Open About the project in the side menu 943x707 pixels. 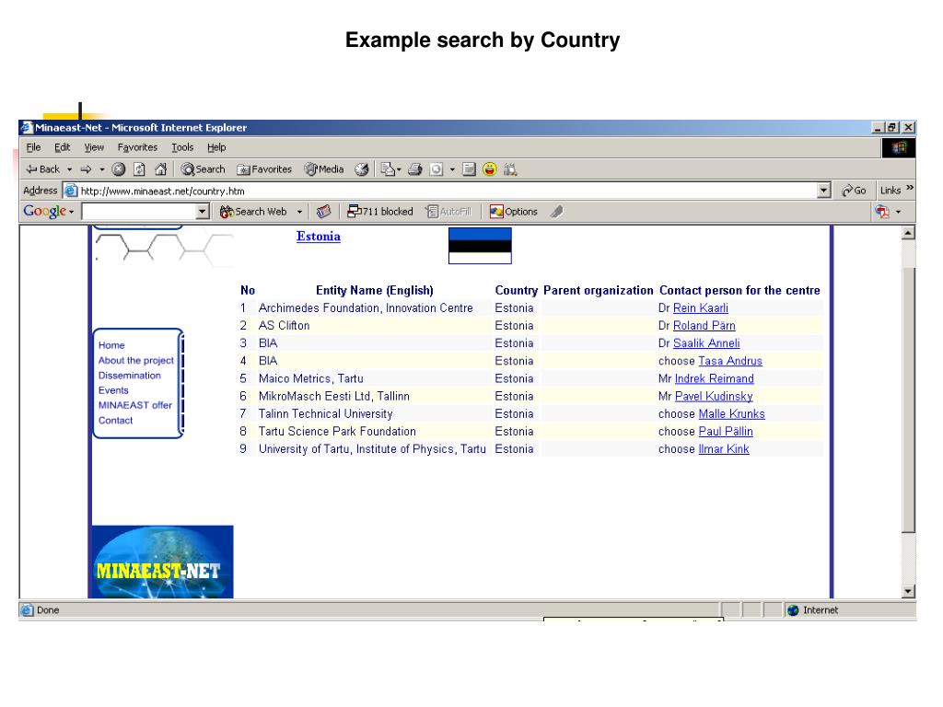136,361
